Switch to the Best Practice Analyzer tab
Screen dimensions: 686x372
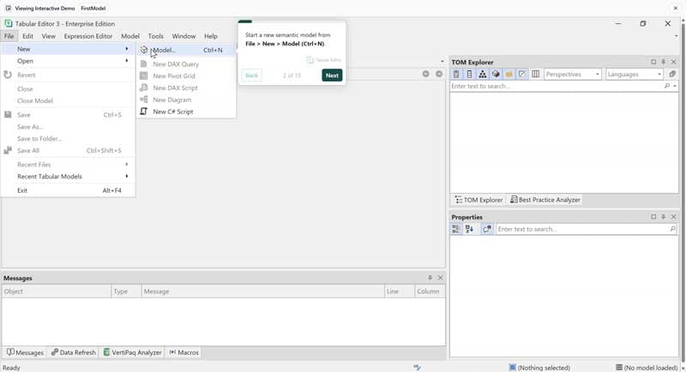[x=545, y=200]
